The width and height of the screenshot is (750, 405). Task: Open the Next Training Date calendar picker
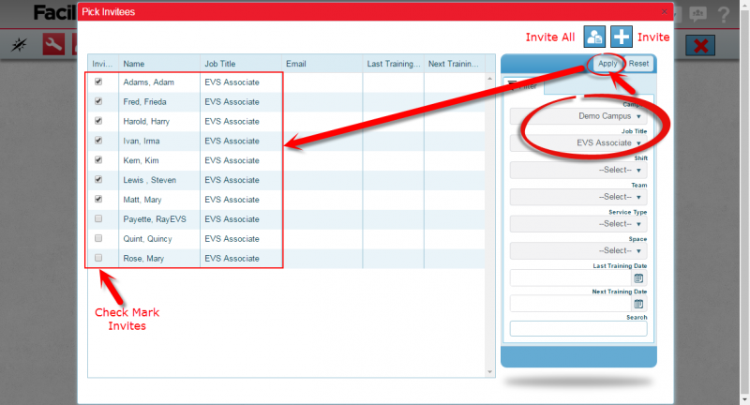click(638, 304)
